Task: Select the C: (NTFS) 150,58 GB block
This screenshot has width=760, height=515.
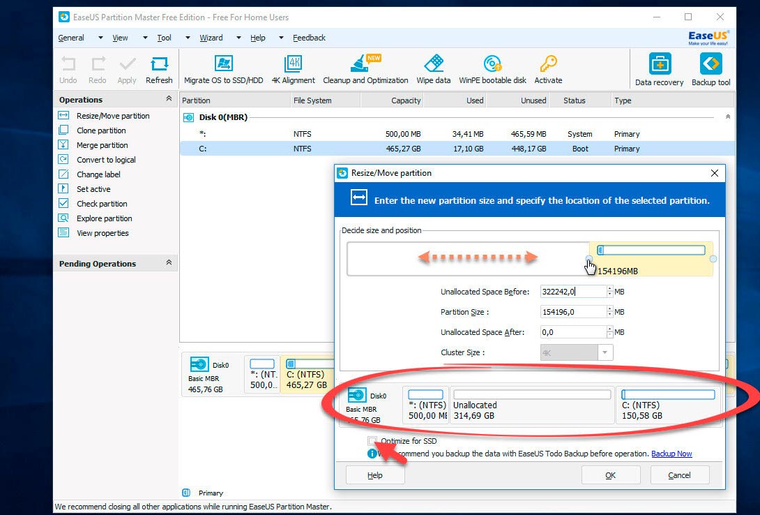Action: click(668, 405)
